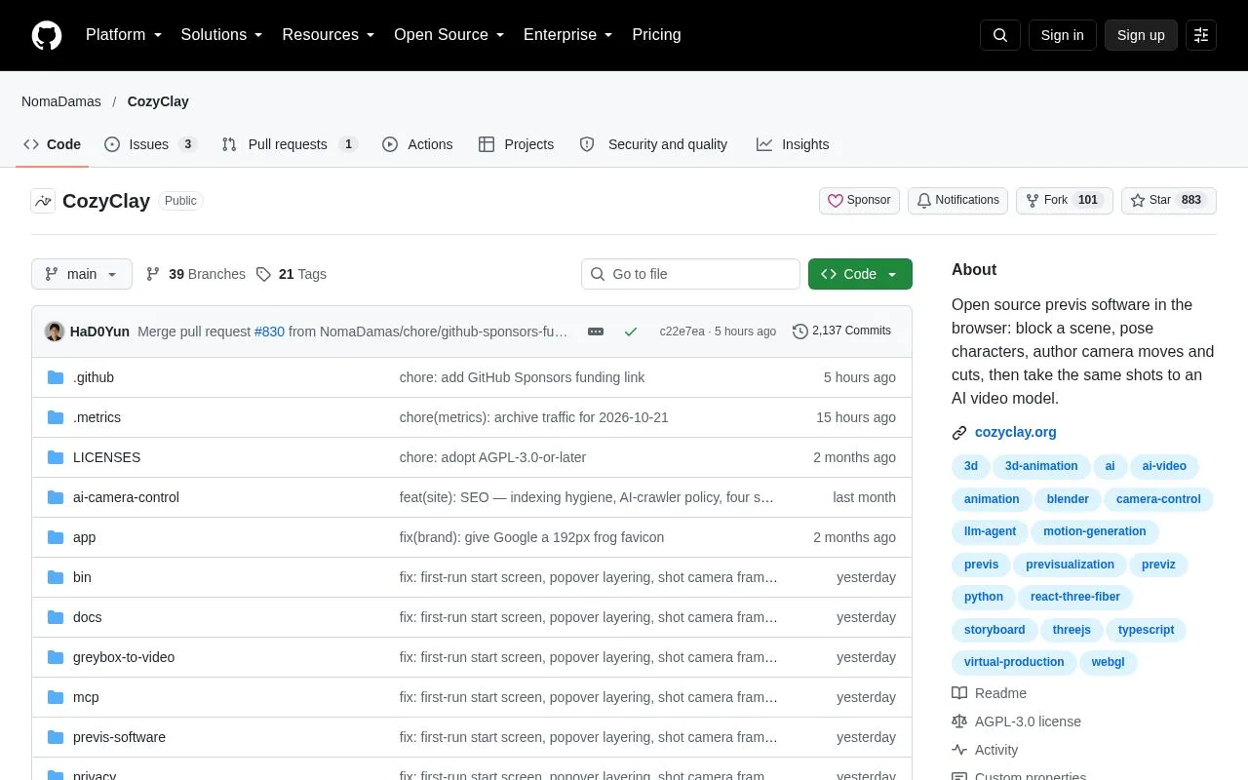Select the Insights tab
Screen dimensions: 1248x780
(x=793, y=144)
